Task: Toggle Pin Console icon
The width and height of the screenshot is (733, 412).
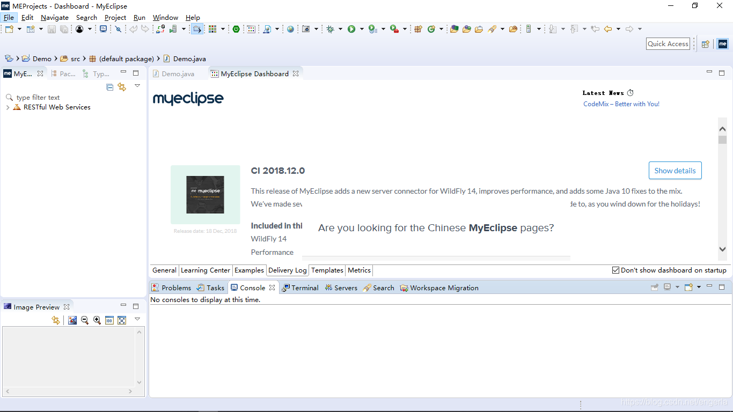Action: tap(655, 287)
